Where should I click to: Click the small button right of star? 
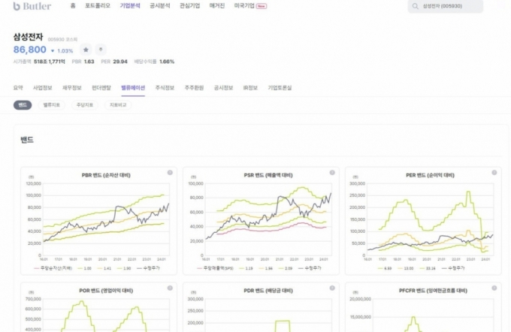click(x=101, y=50)
